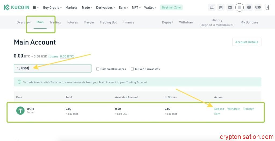Click the globe language icon
The image size is (275, 141).
coord(249,7)
